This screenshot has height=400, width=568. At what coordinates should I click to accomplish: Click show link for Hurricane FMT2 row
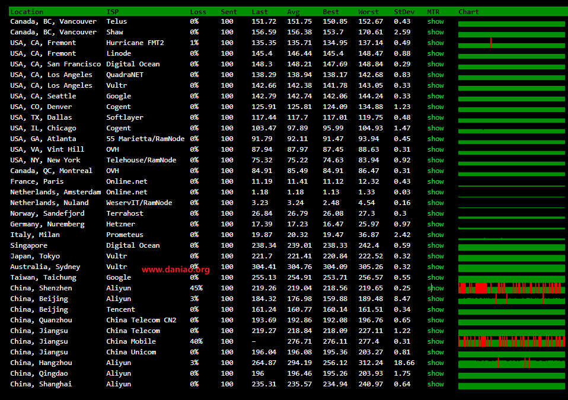435,43
